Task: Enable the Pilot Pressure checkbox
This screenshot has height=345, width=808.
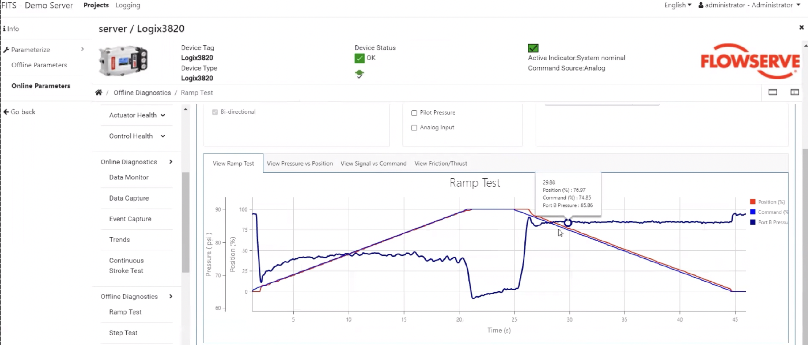Action: [414, 113]
